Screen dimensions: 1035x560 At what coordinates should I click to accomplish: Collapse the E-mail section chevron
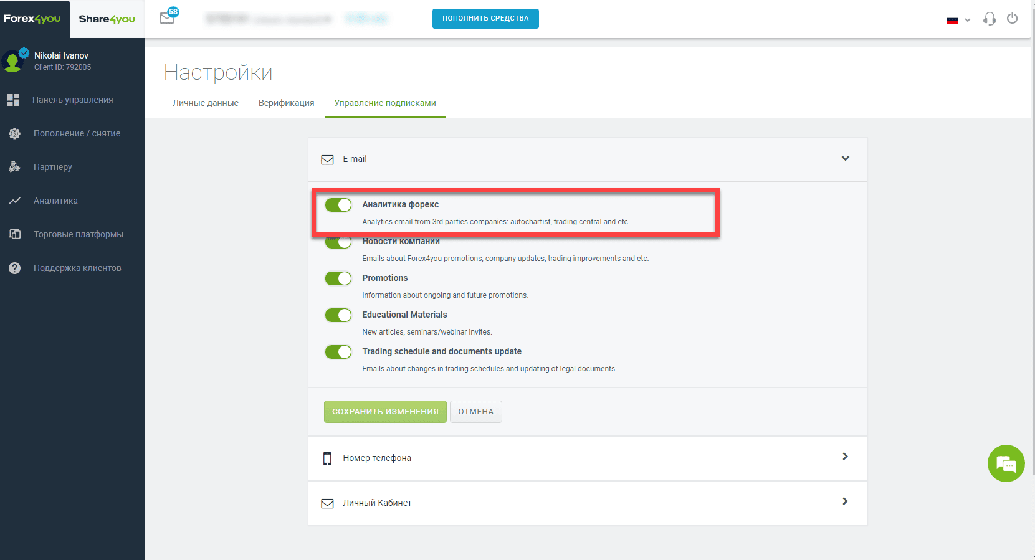[x=846, y=158]
